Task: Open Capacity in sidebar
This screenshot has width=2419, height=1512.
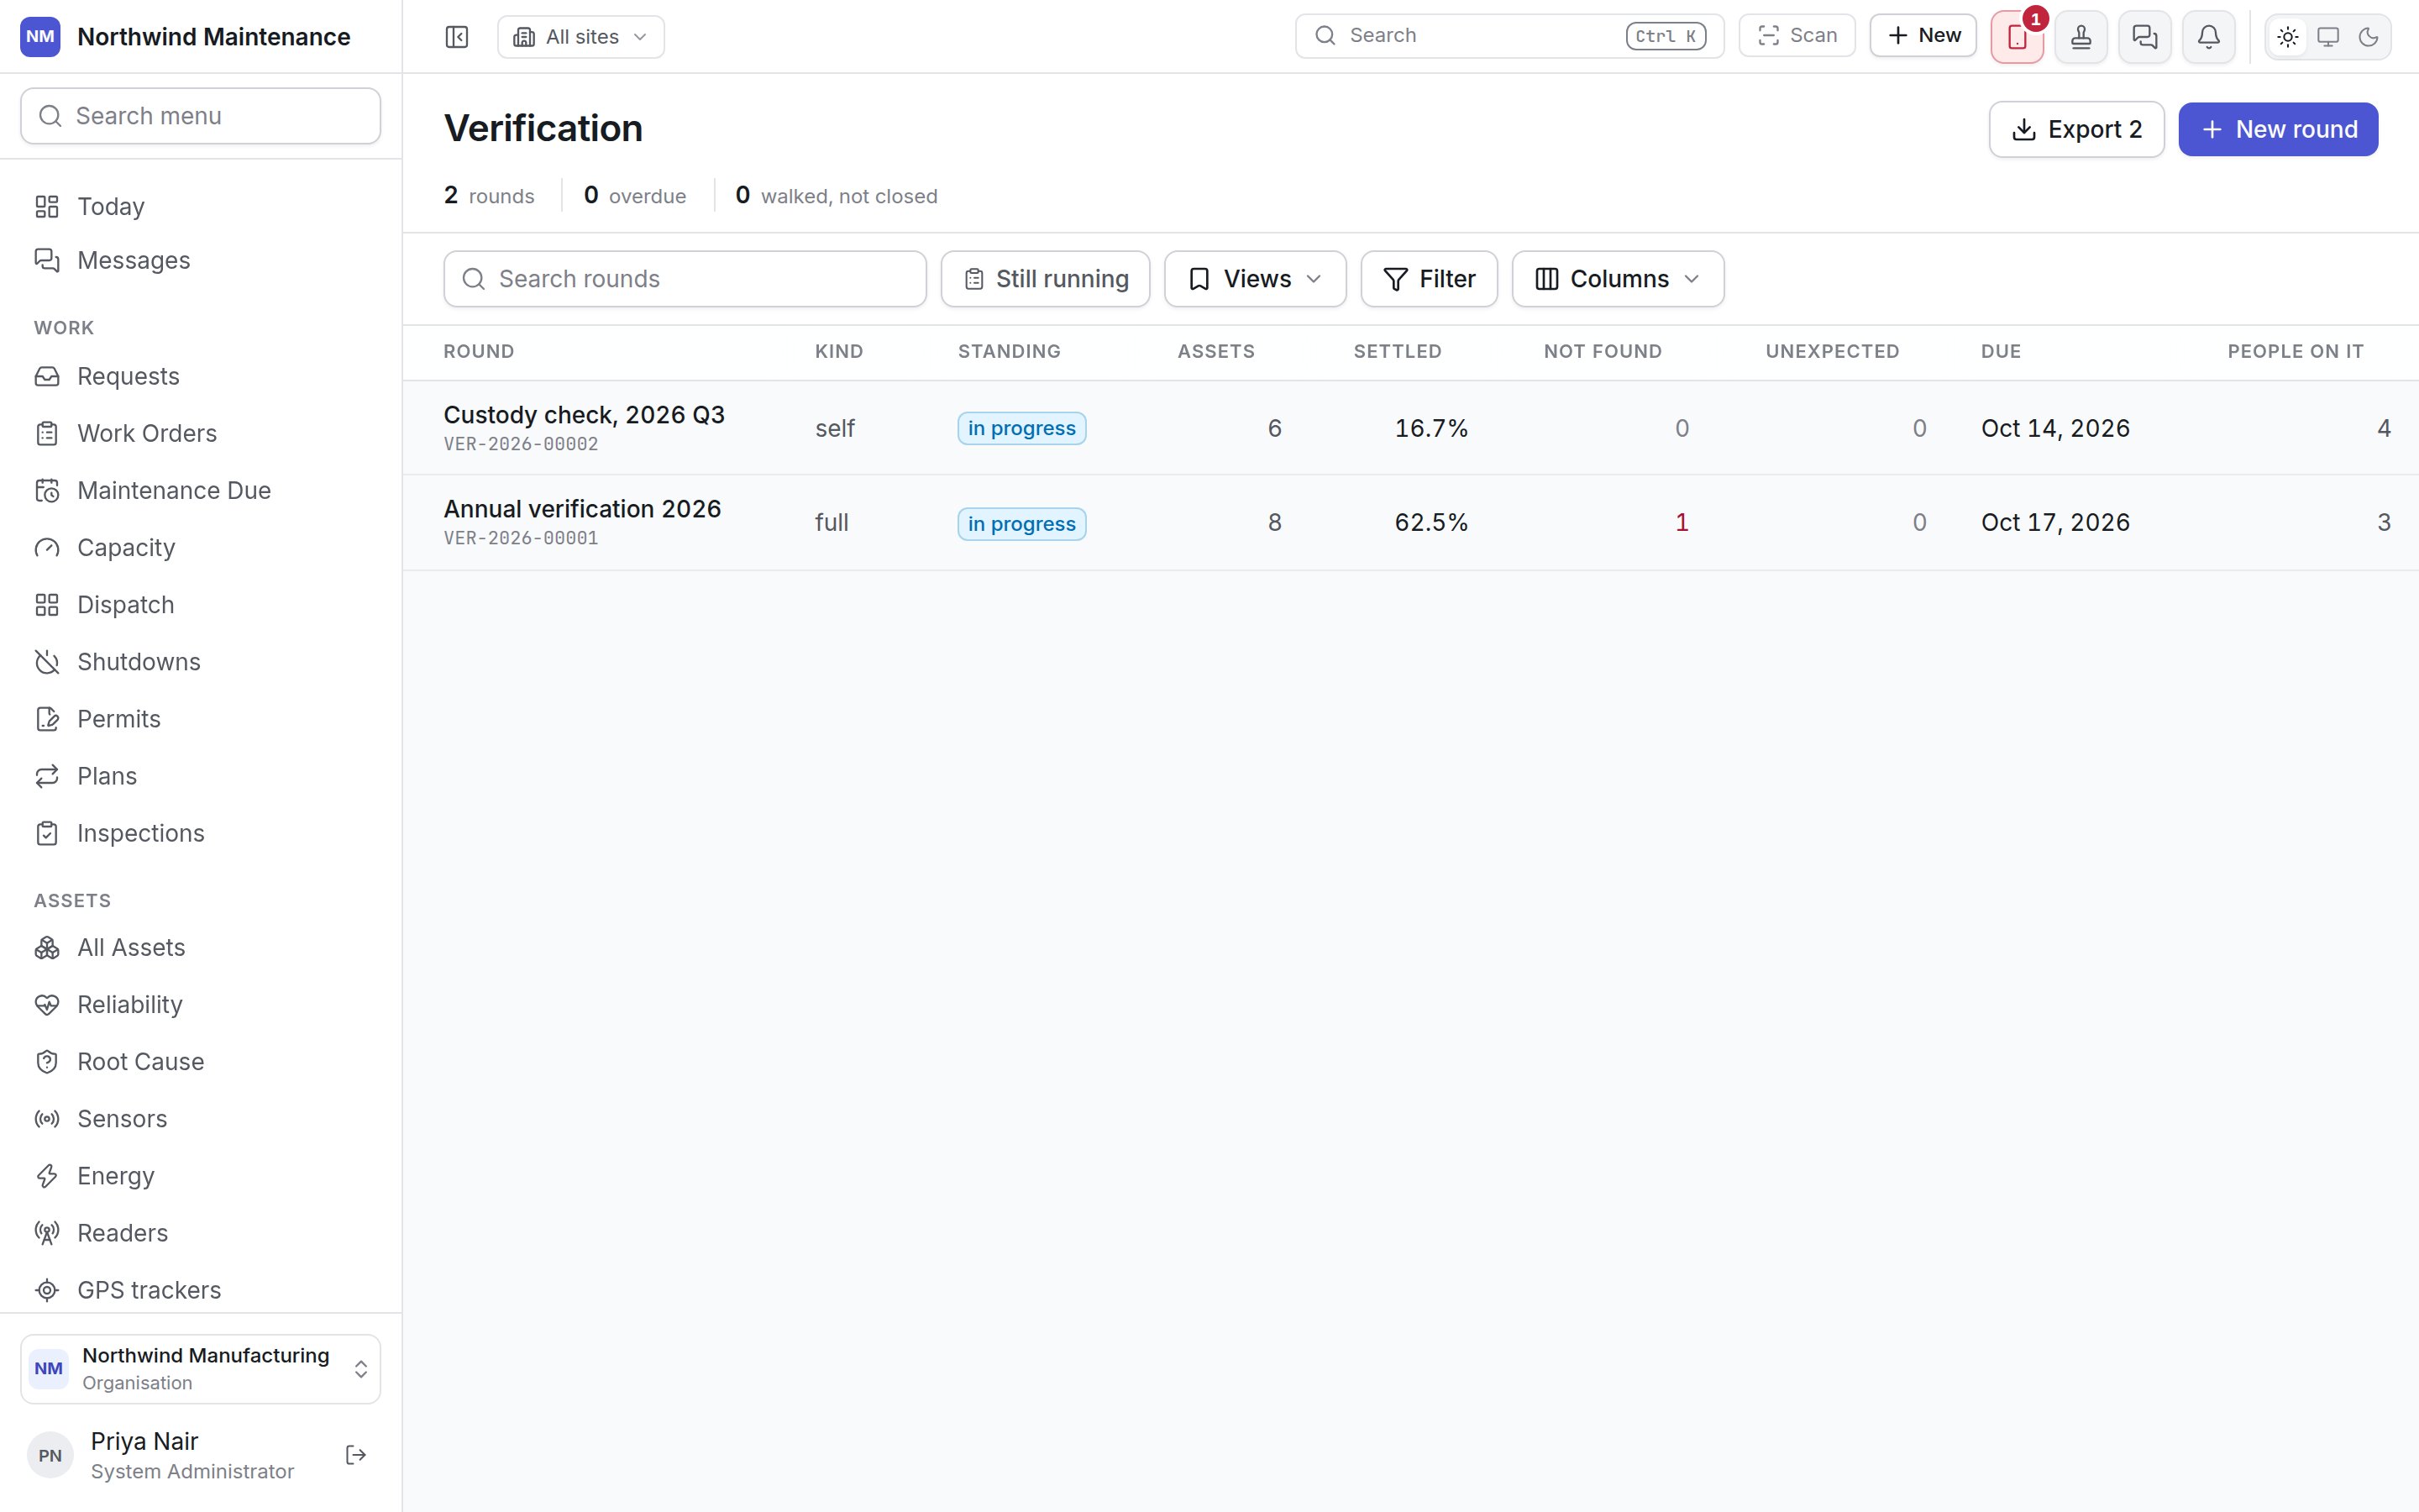Action: [x=201, y=547]
